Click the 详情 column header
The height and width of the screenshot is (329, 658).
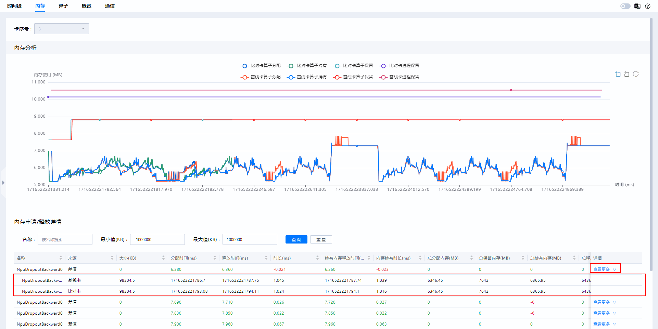597,258
